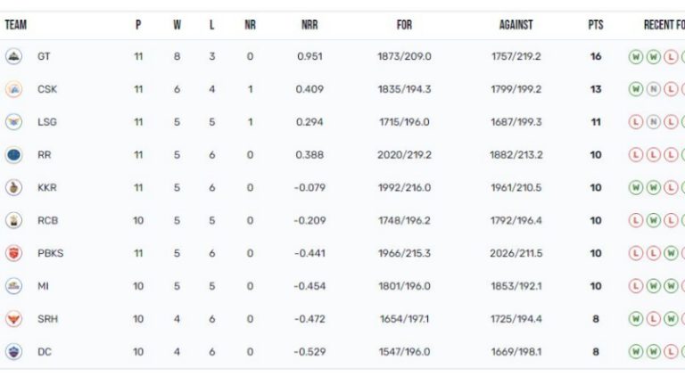Sort table by NRR column header
The image size is (685, 385).
pyautogui.click(x=309, y=25)
